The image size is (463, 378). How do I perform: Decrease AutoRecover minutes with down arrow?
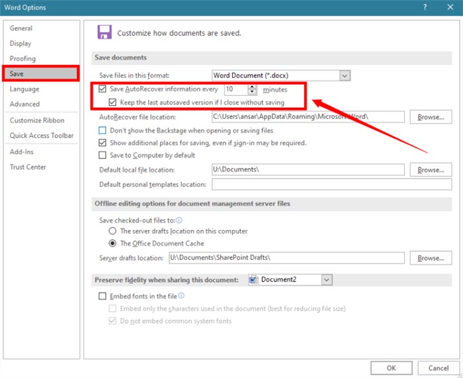click(x=252, y=92)
